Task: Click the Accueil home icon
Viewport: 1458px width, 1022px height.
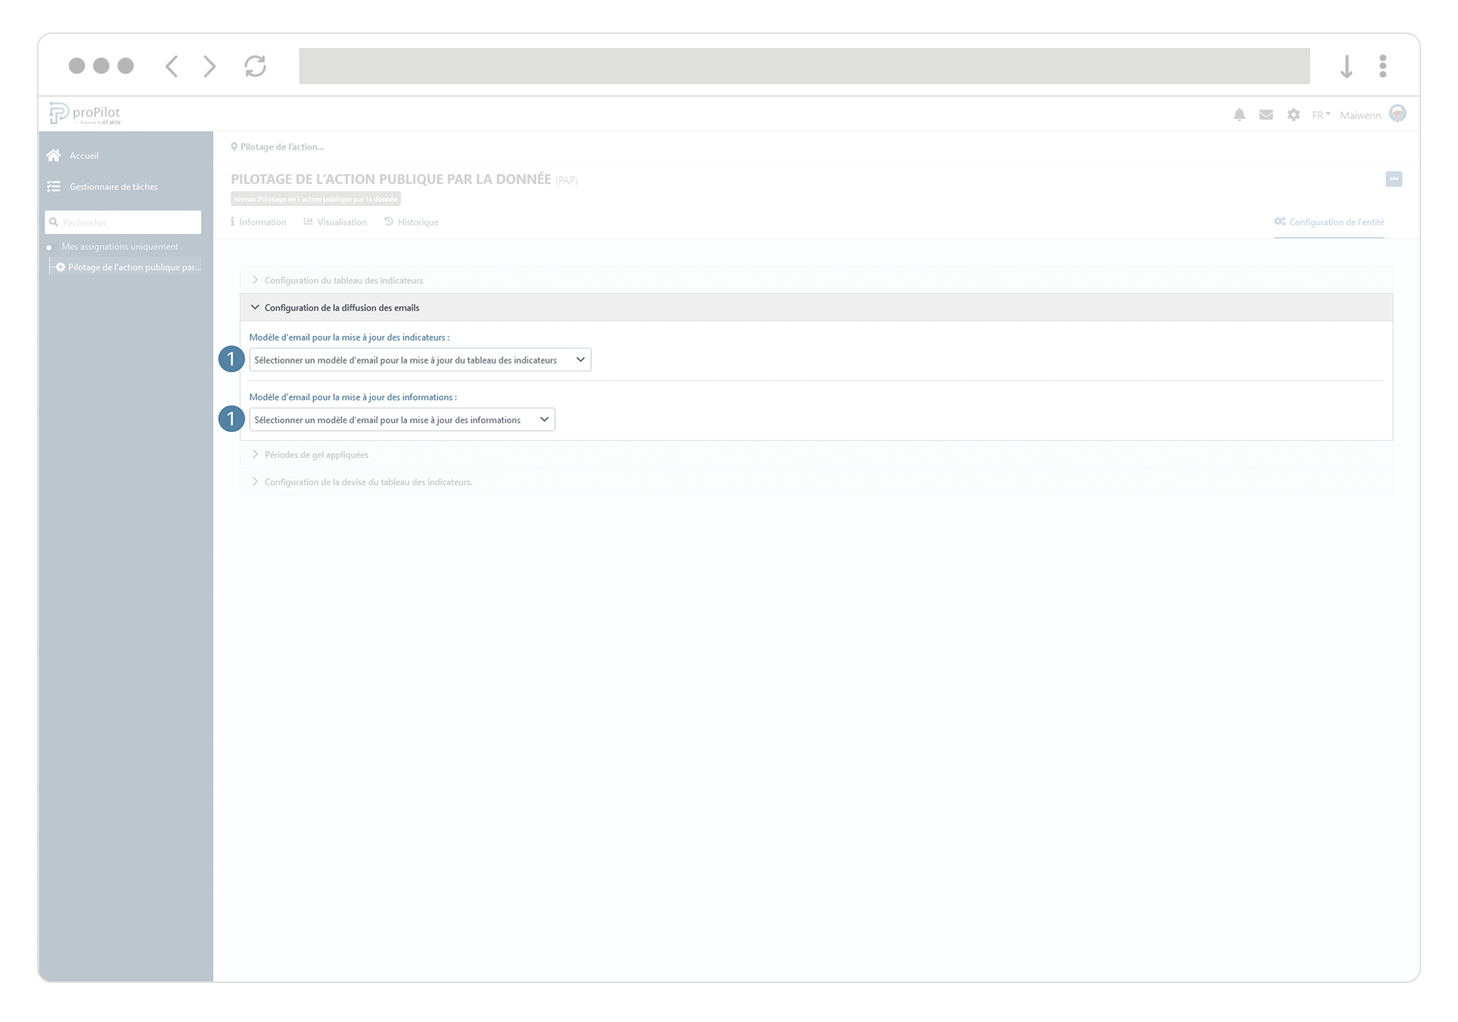Action: [54, 155]
